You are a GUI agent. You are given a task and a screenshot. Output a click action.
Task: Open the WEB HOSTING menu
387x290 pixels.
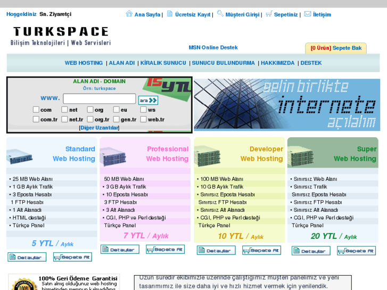pos(84,63)
